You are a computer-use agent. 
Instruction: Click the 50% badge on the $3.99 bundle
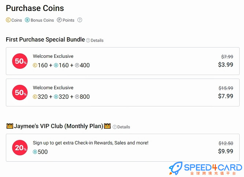click(x=20, y=61)
